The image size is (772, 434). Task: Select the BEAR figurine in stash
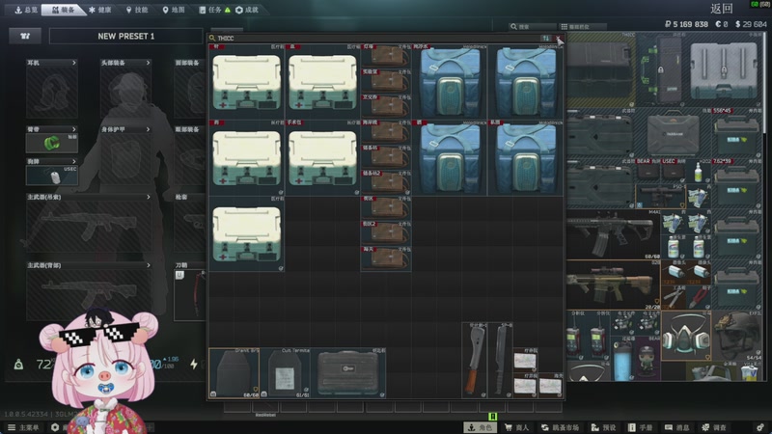(x=648, y=356)
